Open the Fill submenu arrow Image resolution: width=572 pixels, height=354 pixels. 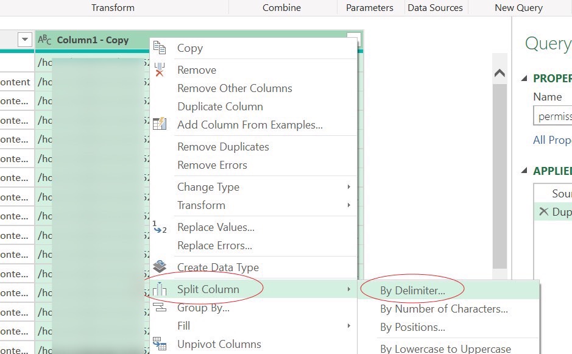348,326
